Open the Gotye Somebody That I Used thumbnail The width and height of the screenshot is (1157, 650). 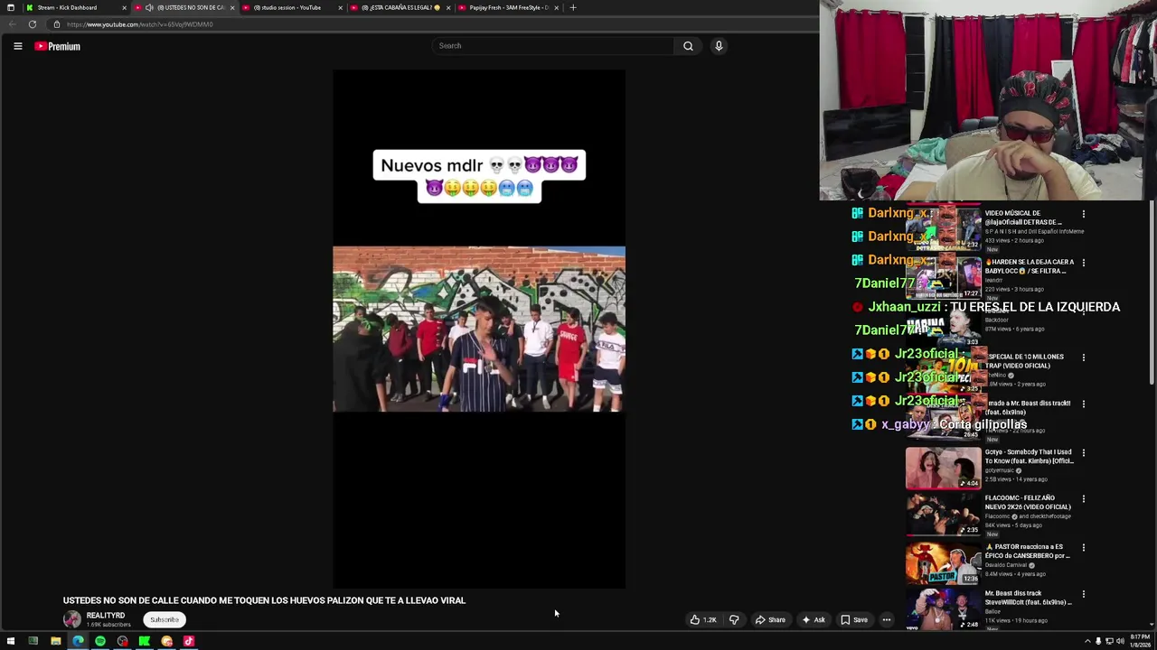pos(943,468)
